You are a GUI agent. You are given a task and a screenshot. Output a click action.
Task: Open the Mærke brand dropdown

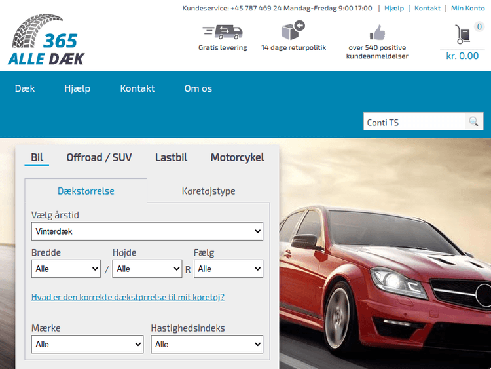click(x=87, y=344)
